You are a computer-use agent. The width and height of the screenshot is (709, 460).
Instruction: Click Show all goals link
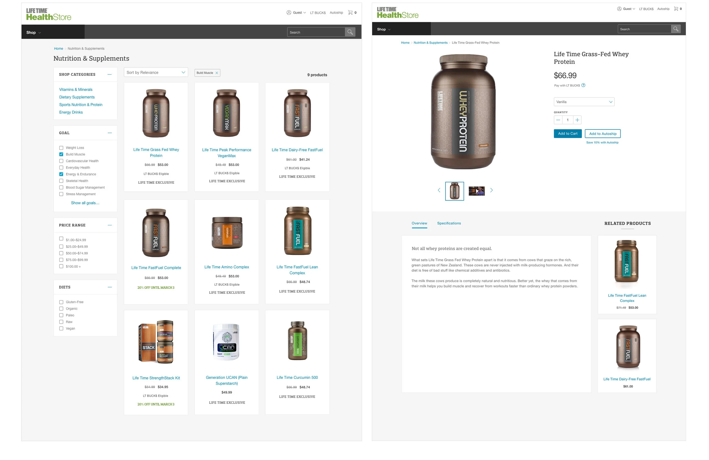85,203
